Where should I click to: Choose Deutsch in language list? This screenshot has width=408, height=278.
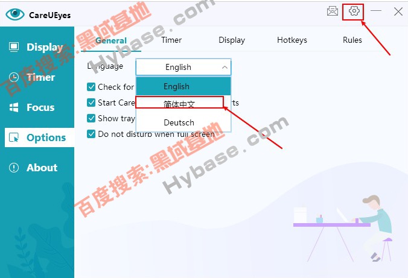coord(183,122)
